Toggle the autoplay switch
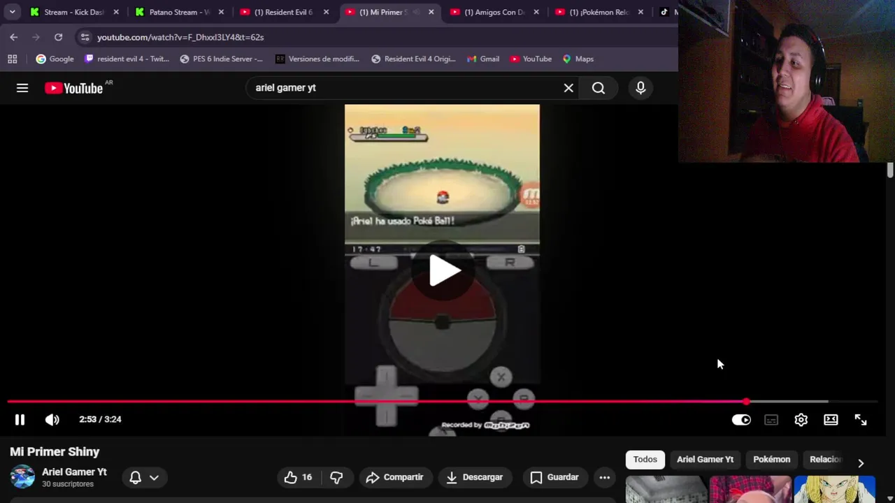The width and height of the screenshot is (895, 503). coord(741,420)
